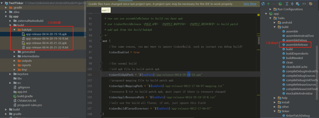Viewport: 319px width, 118px height.
Task: Click the tinkerPatchDebug task gear icon
Action: 283,116
